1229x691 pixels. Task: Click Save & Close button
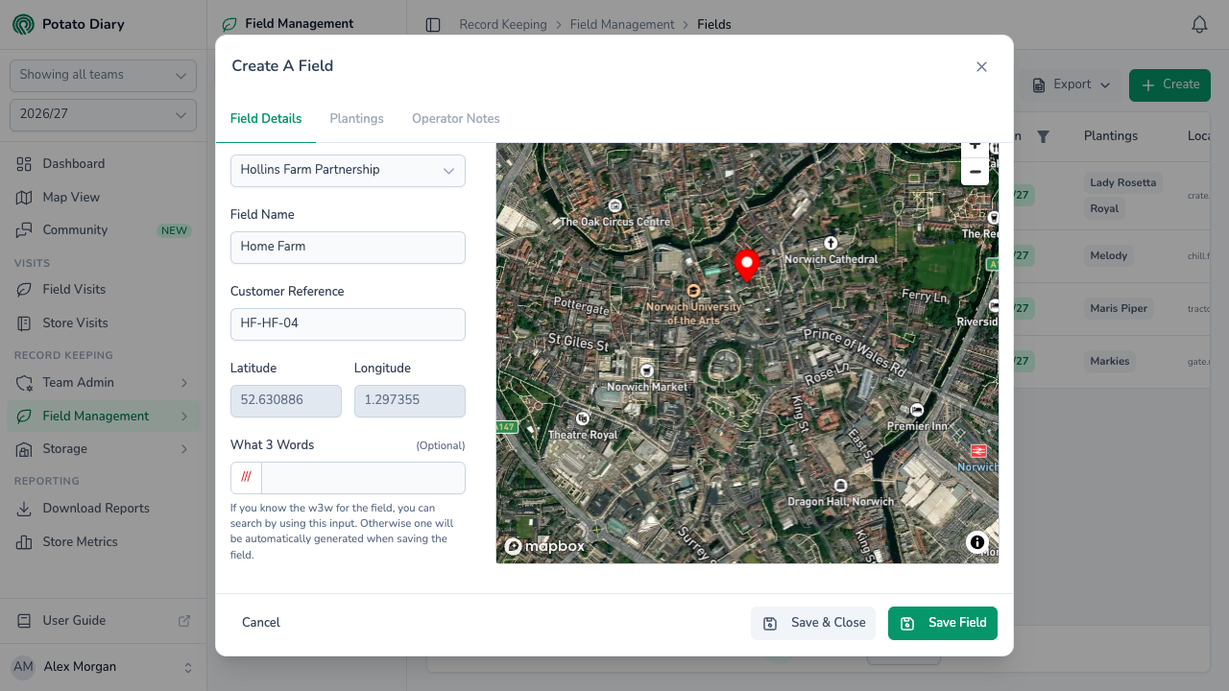pyautogui.click(x=813, y=623)
